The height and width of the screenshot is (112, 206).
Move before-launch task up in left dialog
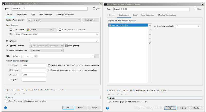pyautogui.click(x=20, y=94)
